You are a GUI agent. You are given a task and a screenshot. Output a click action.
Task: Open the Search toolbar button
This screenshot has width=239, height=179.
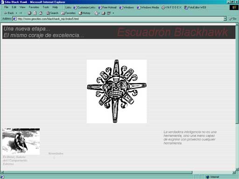coord(52,13)
